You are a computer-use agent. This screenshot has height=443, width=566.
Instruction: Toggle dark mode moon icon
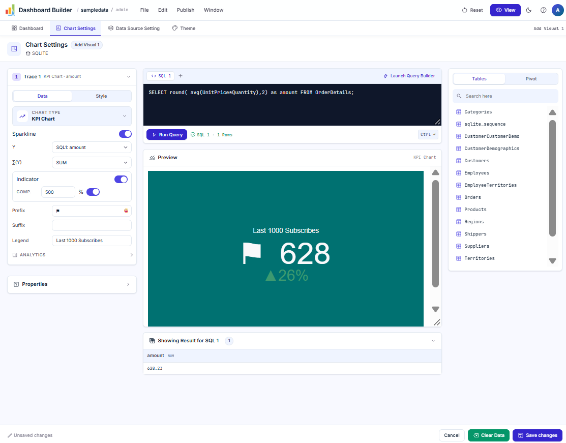pos(529,10)
